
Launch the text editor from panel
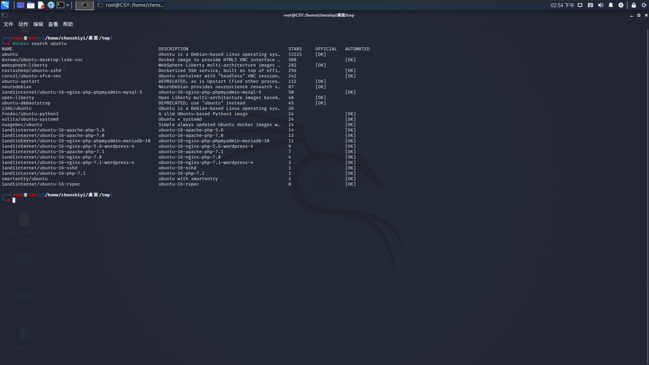41,5
